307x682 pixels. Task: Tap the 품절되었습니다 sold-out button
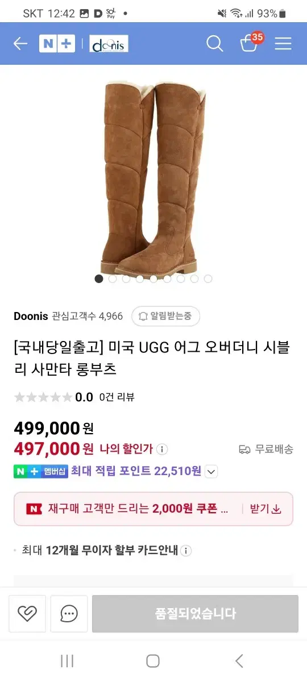pyautogui.click(x=195, y=614)
